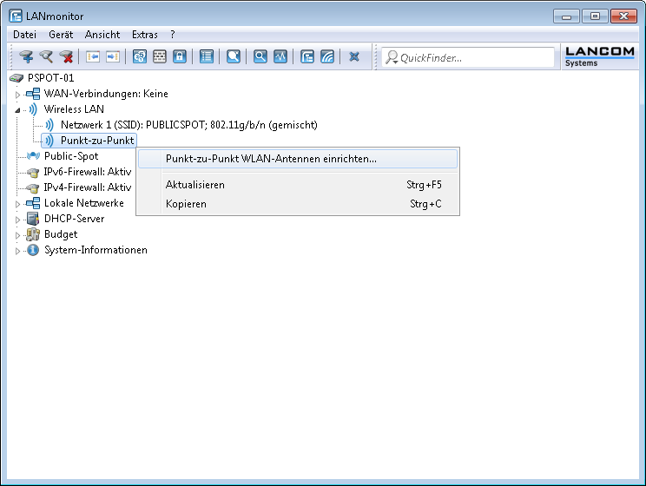The width and height of the screenshot is (646, 486).
Task: Click the wireless signal toolbar icon
Action: (x=326, y=57)
